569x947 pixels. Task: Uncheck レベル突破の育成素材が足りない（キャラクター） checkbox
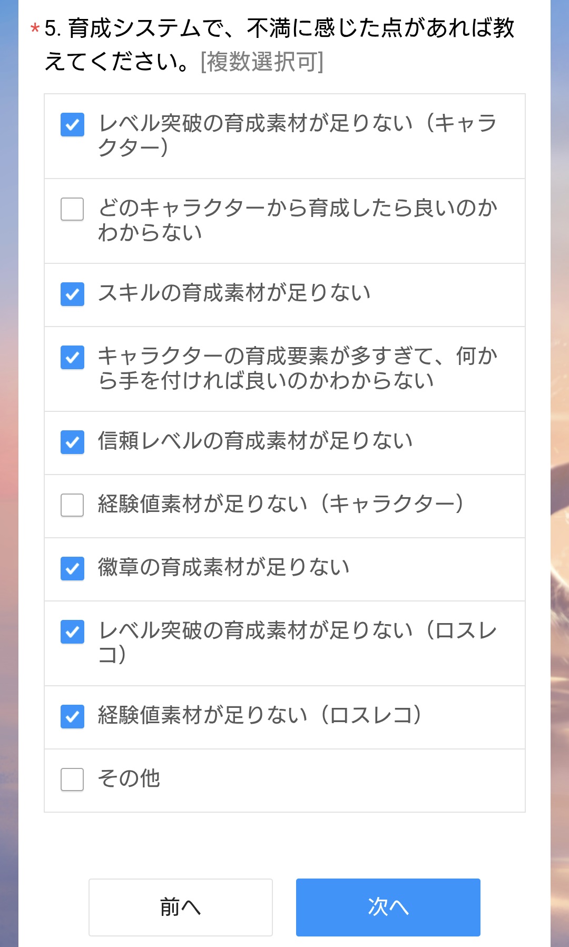point(72,125)
